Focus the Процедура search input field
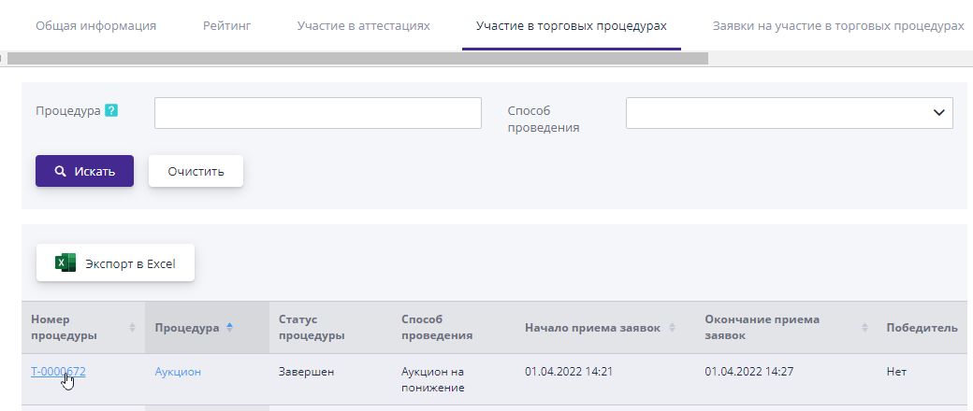The height and width of the screenshot is (411, 973). tap(317, 113)
